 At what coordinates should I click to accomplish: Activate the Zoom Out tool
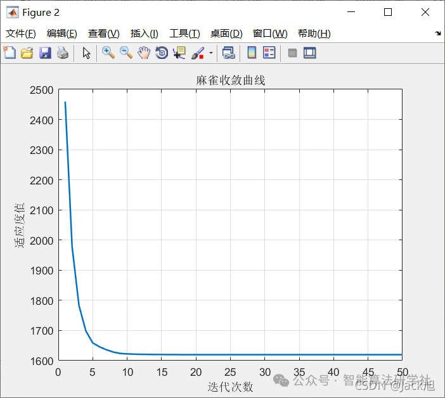(126, 53)
